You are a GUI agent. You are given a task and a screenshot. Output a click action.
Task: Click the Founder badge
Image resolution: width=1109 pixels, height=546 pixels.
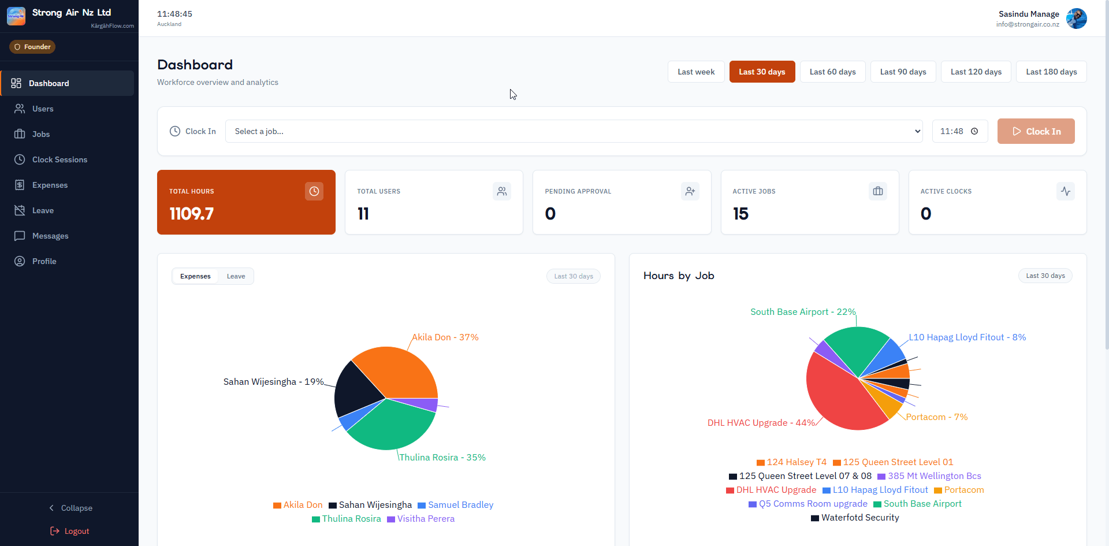[x=32, y=47]
